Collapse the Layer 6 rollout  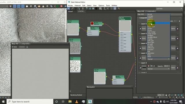139,24
